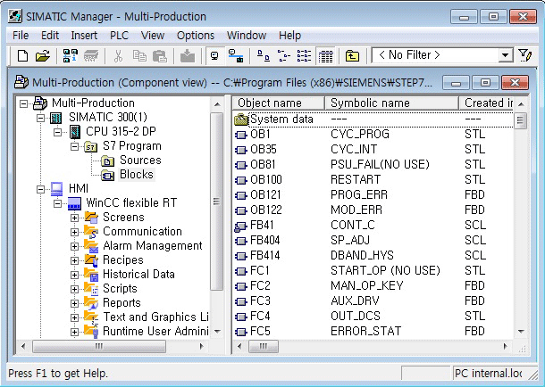This screenshot has height=387, width=545.
Task: Click DBAND_HYS symbolic name
Action: point(362,256)
